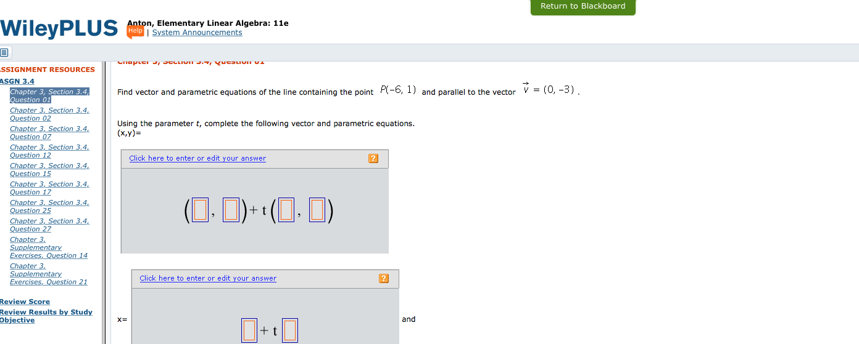Click first 'enter or edit your answer' link
The height and width of the screenshot is (344, 859).
[197, 158]
